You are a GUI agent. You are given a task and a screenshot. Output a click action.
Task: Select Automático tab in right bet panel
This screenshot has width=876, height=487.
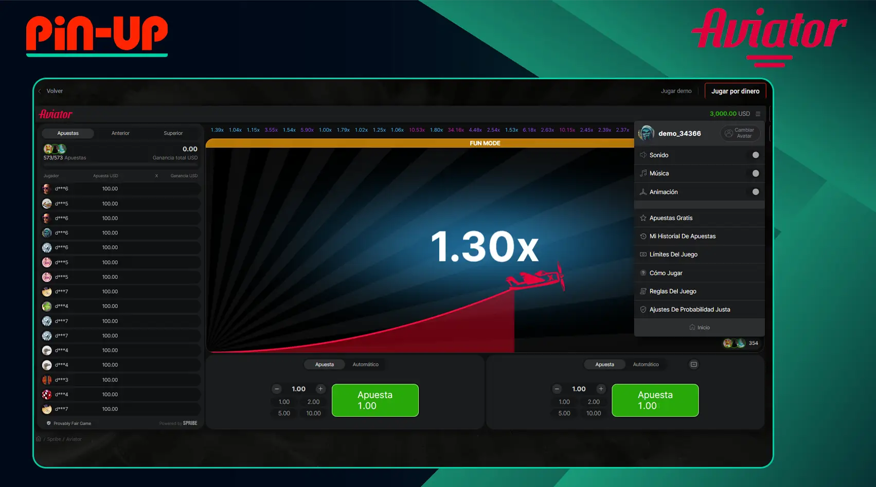646,365
